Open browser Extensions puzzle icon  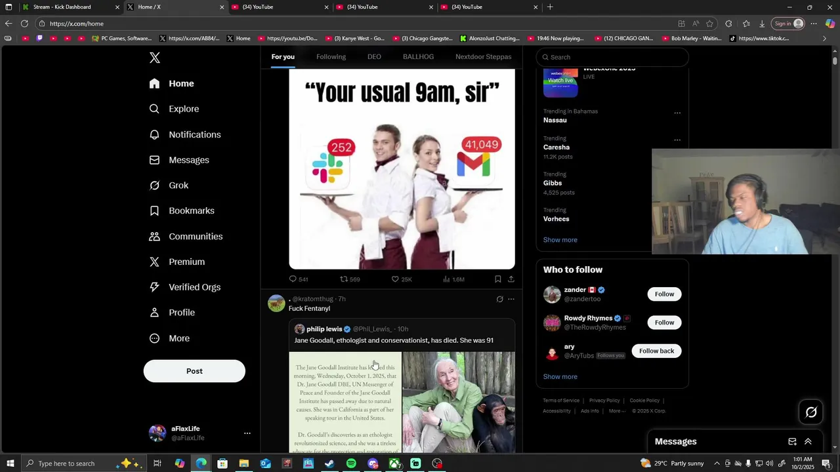tap(728, 24)
